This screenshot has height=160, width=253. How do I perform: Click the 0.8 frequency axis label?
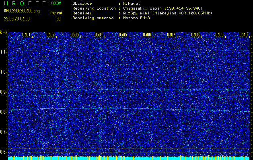coord(3,112)
